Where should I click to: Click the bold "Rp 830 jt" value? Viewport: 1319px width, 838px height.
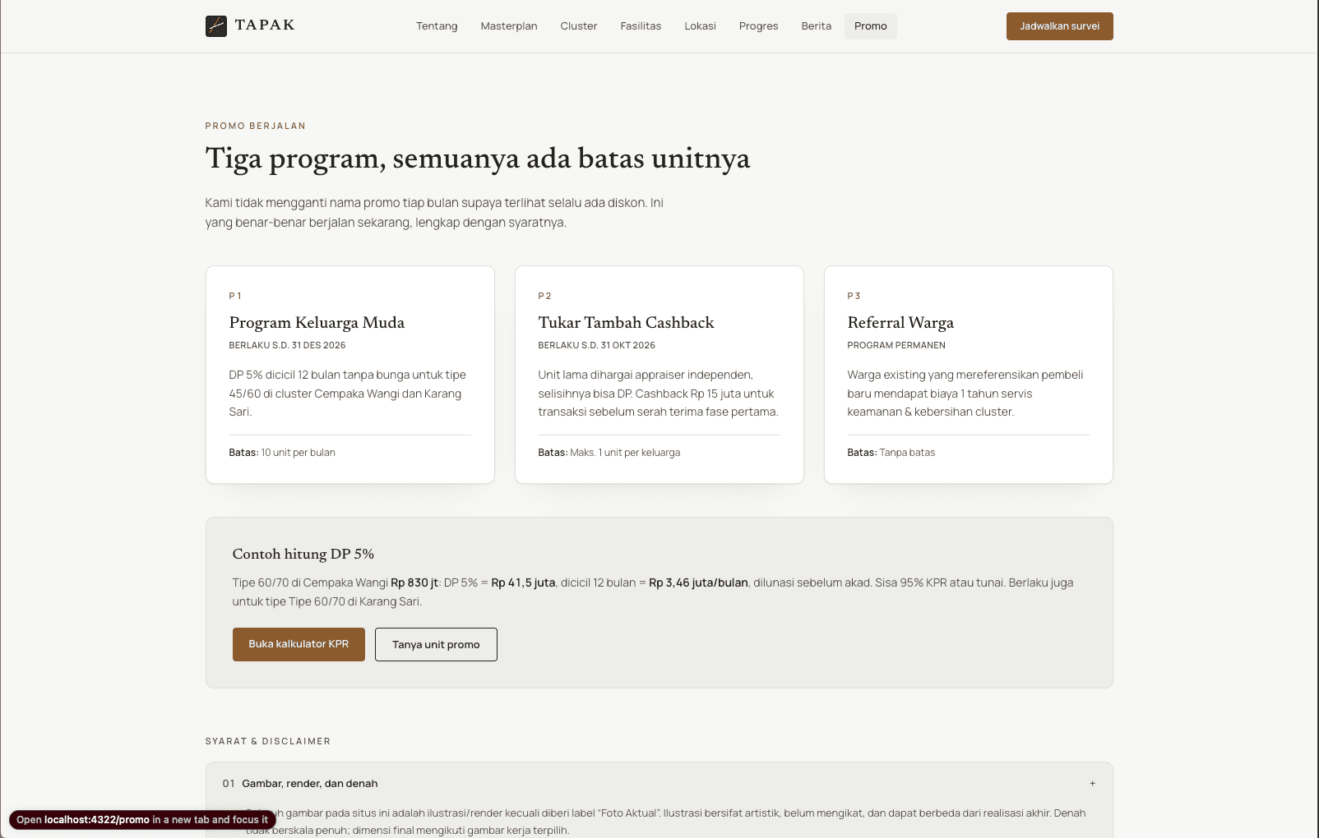(x=414, y=582)
